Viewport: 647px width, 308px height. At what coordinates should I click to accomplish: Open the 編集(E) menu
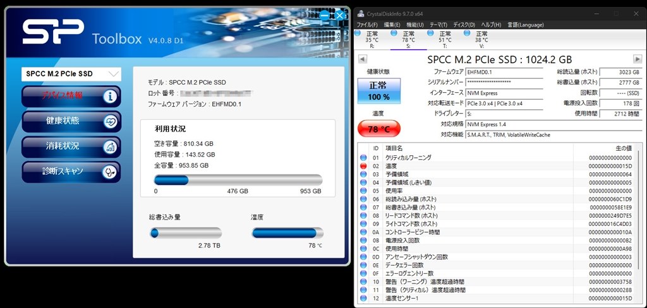click(392, 25)
